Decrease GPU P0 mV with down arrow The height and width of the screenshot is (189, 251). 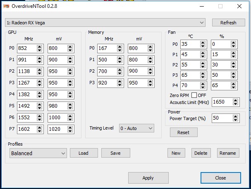tap(70, 50)
